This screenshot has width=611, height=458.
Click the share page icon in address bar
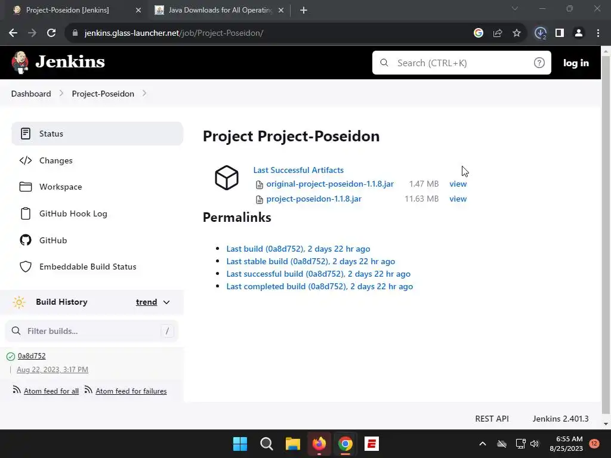coord(498,33)
